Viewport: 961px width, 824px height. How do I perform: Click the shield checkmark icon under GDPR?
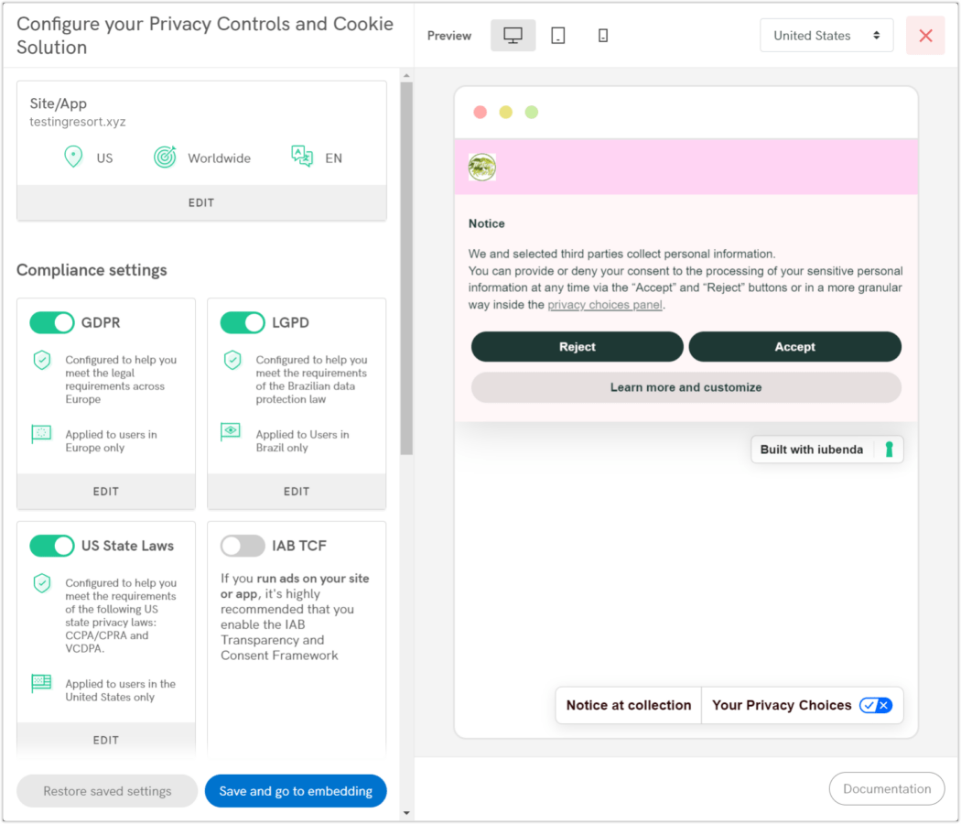point(41,360)
